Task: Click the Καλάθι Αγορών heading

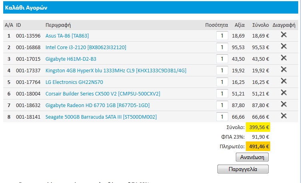Action: pyautogui.click(x=26, y=8)
